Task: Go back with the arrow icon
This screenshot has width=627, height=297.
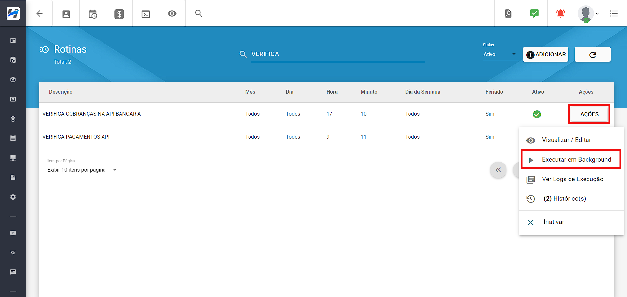Action: click(40, 13)
